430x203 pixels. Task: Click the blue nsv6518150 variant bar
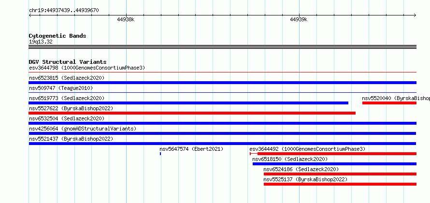(334, 164)
